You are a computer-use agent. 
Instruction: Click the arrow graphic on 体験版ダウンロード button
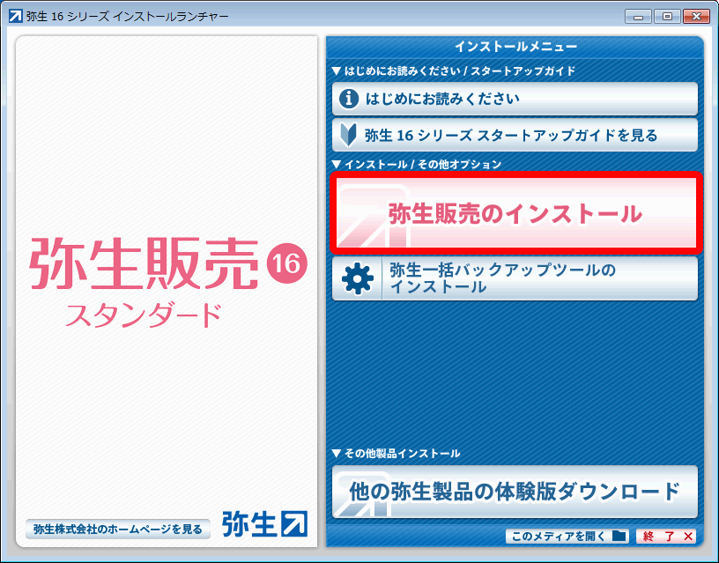tap(361, 495)
